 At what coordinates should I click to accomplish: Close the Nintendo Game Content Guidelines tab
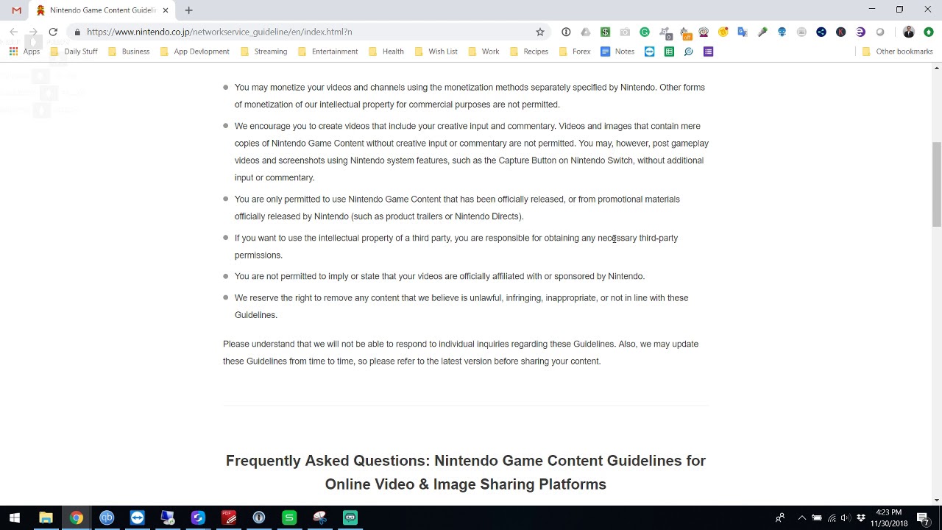(x=166, y=10)
